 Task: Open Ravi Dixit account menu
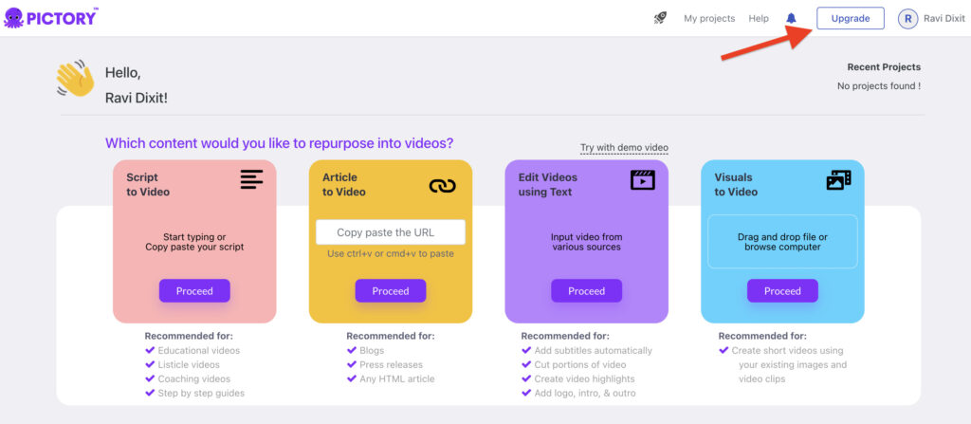944,19
